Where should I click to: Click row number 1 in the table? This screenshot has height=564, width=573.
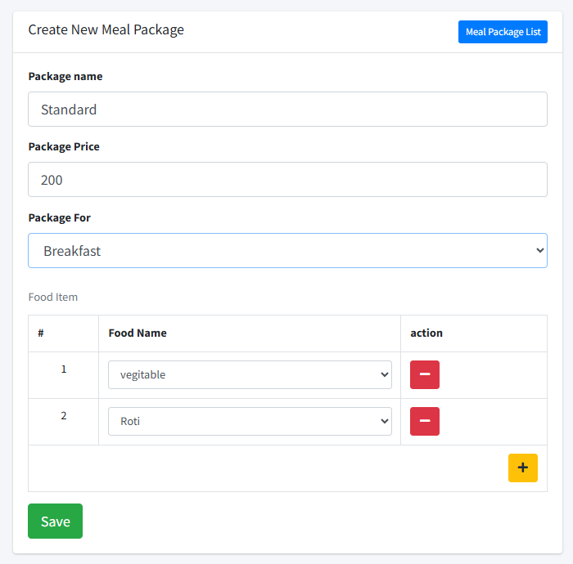tap(64, 369)
